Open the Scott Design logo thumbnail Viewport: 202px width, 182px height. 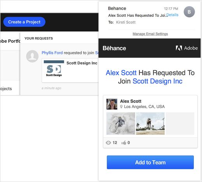click(54, 69)
